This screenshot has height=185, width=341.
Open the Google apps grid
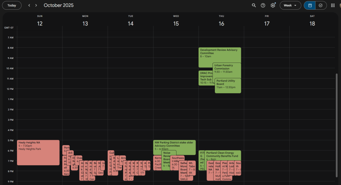pos(333,5)
